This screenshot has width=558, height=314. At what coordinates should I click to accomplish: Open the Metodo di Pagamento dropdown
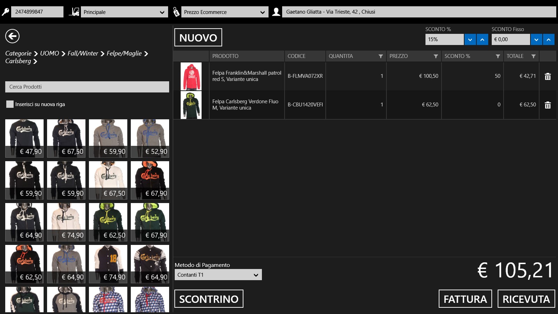pyautogui.click(x=218, y=275)
